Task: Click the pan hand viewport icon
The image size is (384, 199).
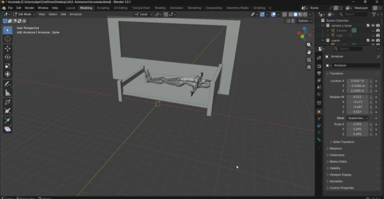Action: pos(309,52)
